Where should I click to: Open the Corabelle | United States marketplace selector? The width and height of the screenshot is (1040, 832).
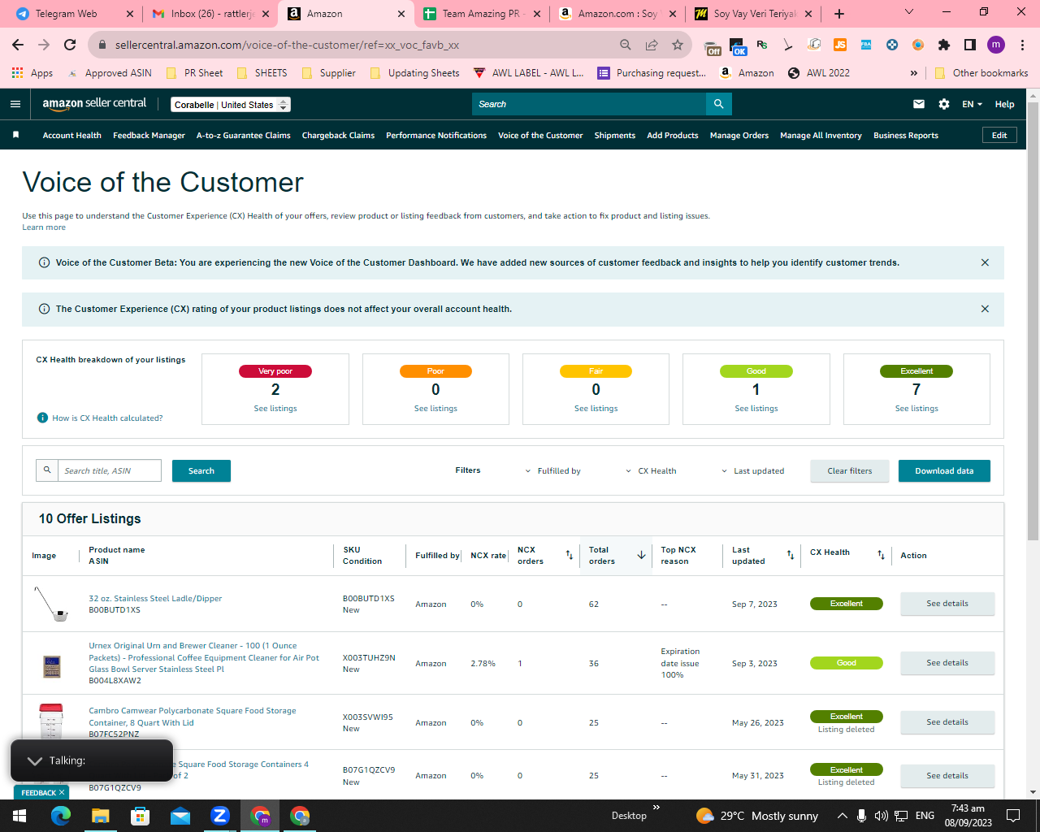coord(231,105)
